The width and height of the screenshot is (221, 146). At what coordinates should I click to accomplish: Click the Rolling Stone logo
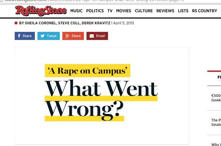click(41, 11)
